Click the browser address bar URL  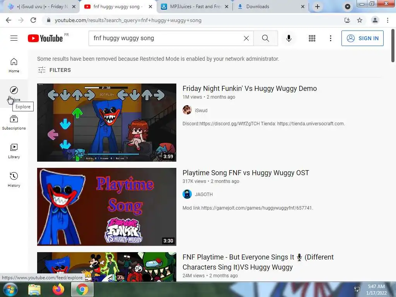128,20
